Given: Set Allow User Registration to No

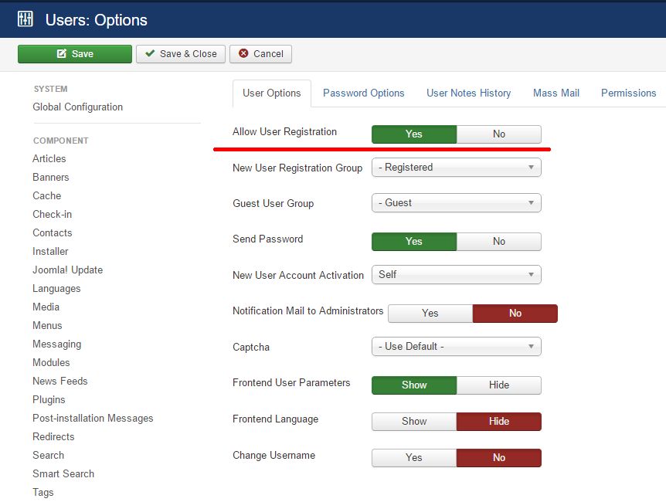Looking at the screenshot, I should click(498, 134).
